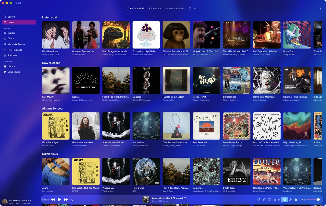Open the Library collection

coord(19,66)
